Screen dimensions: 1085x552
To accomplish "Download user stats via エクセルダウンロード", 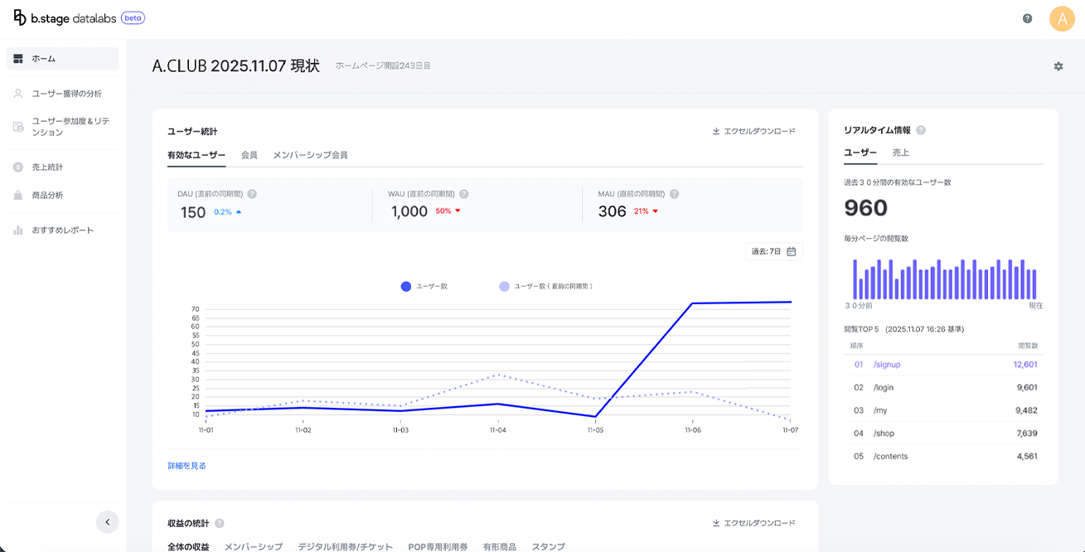I will [x=753, y=131].
